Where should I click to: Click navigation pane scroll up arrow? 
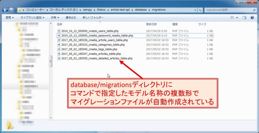coord(51,23)
